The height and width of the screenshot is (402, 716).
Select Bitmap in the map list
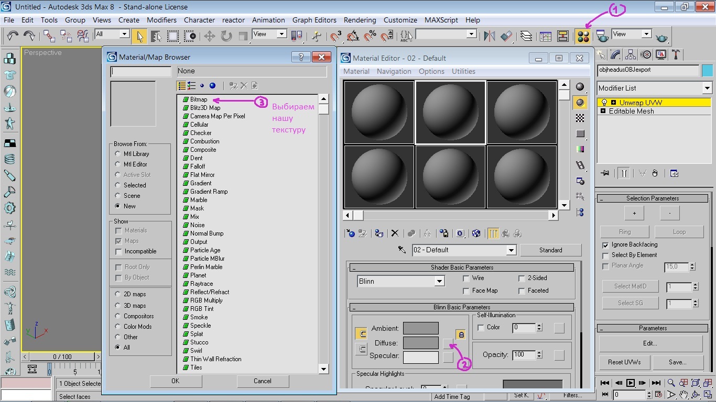click(199, 99)
